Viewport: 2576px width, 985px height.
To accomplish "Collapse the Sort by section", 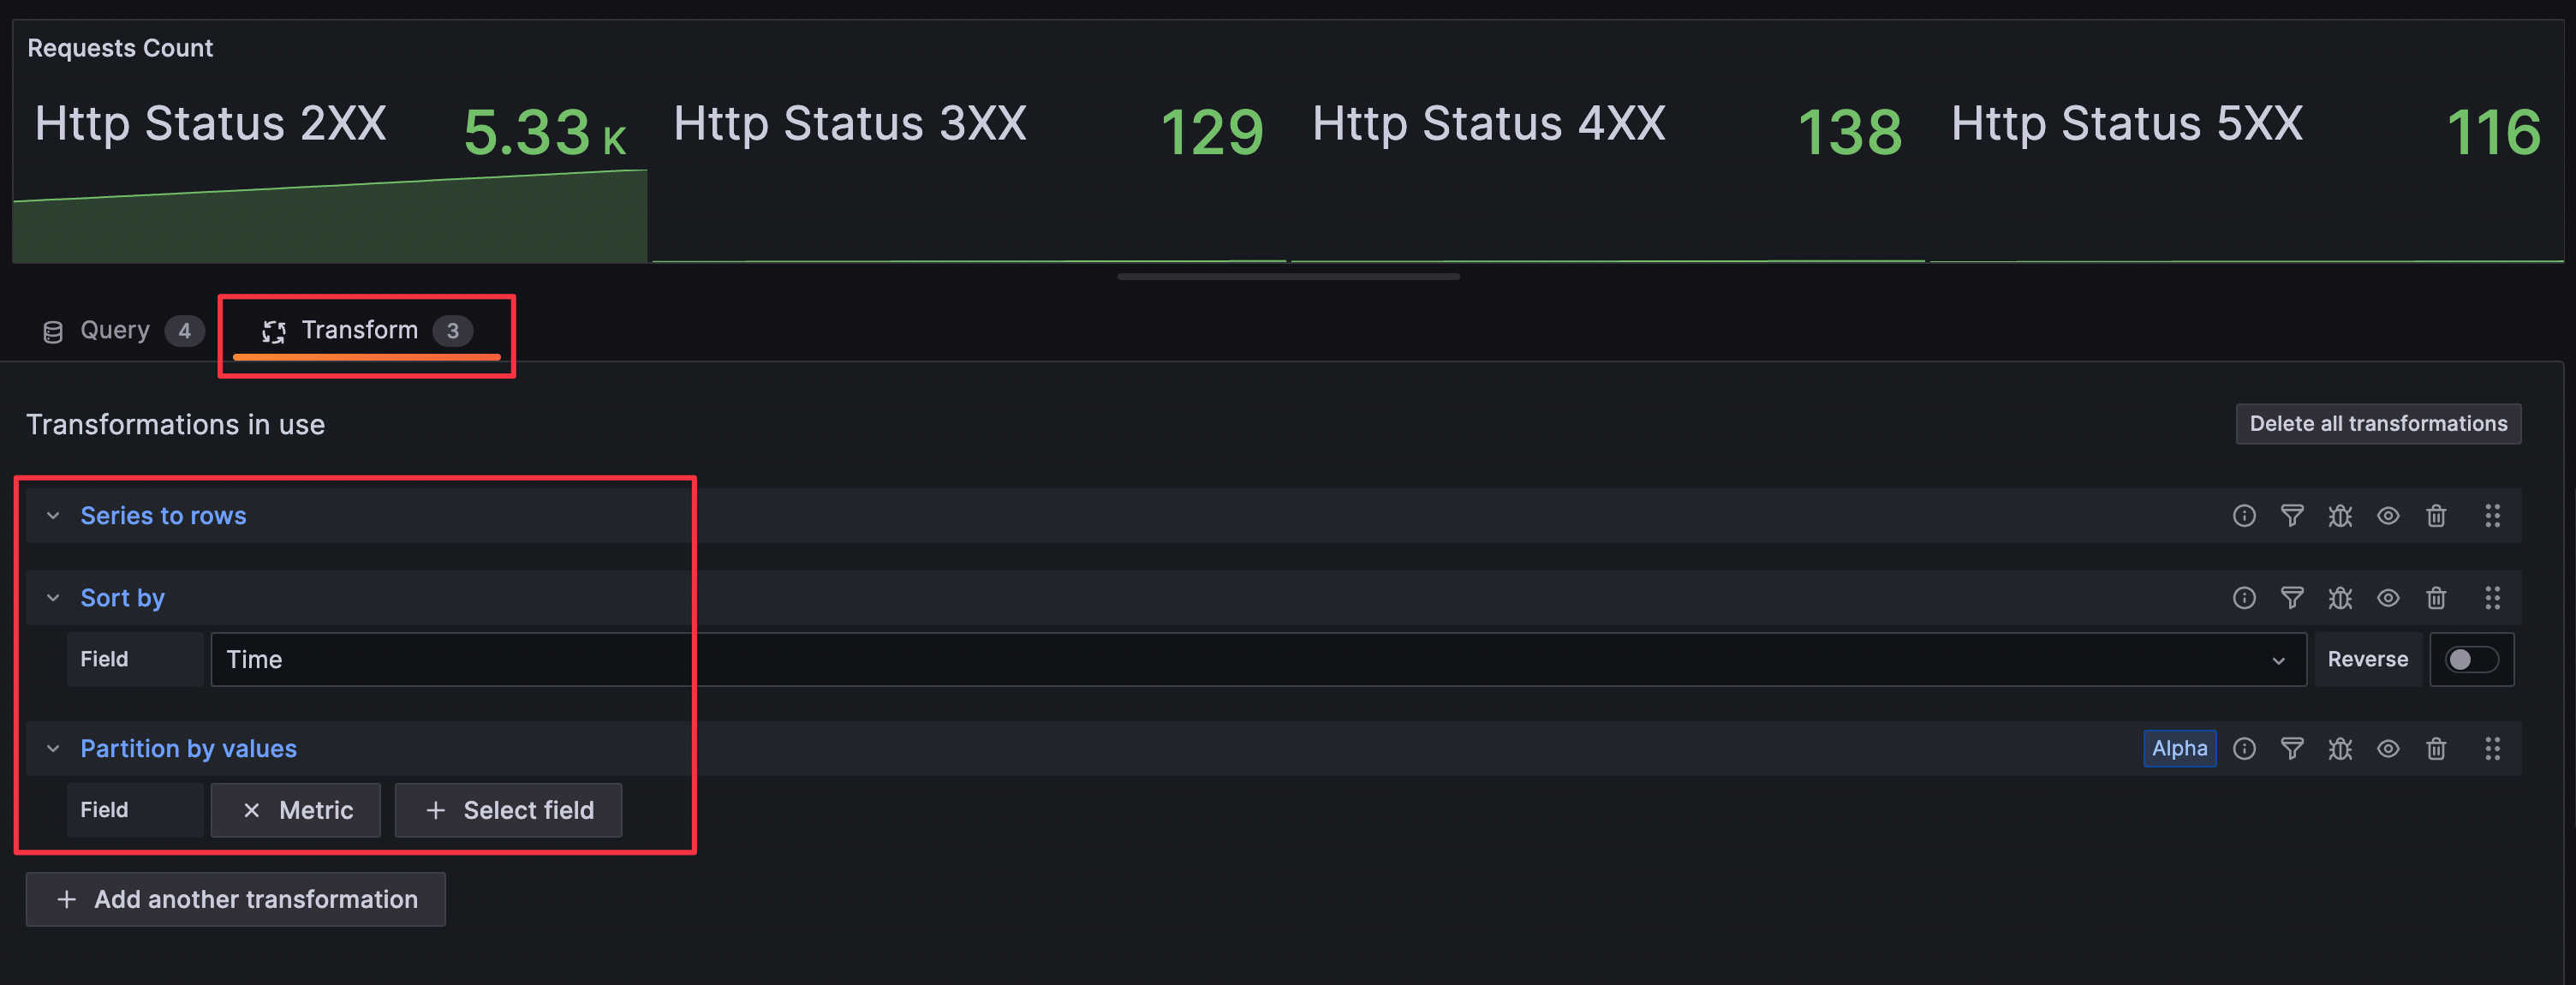I will (53, 598).
